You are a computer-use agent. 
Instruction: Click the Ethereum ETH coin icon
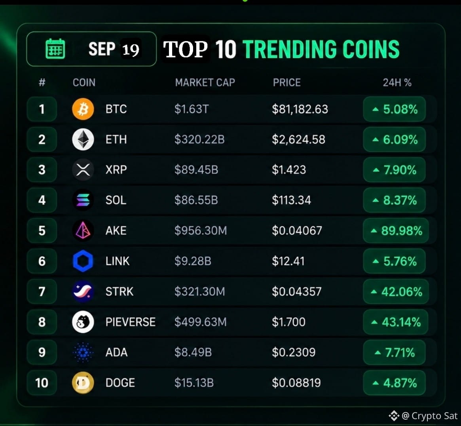[x=83, y=139]
